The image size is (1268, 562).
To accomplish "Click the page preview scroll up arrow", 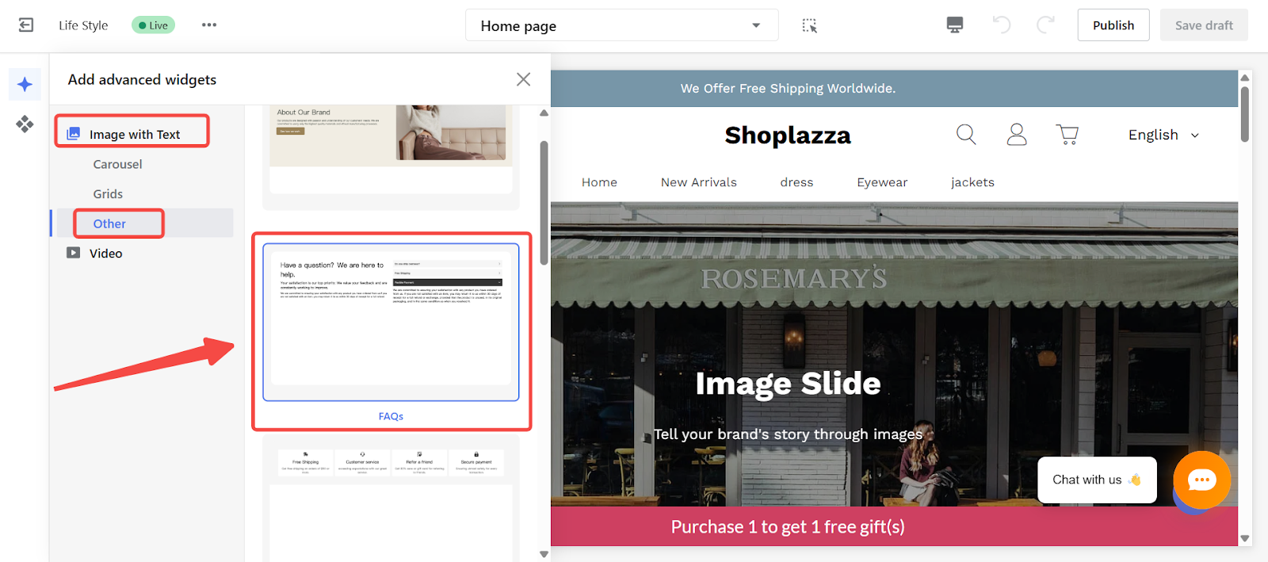I will tap(1245, 78).
